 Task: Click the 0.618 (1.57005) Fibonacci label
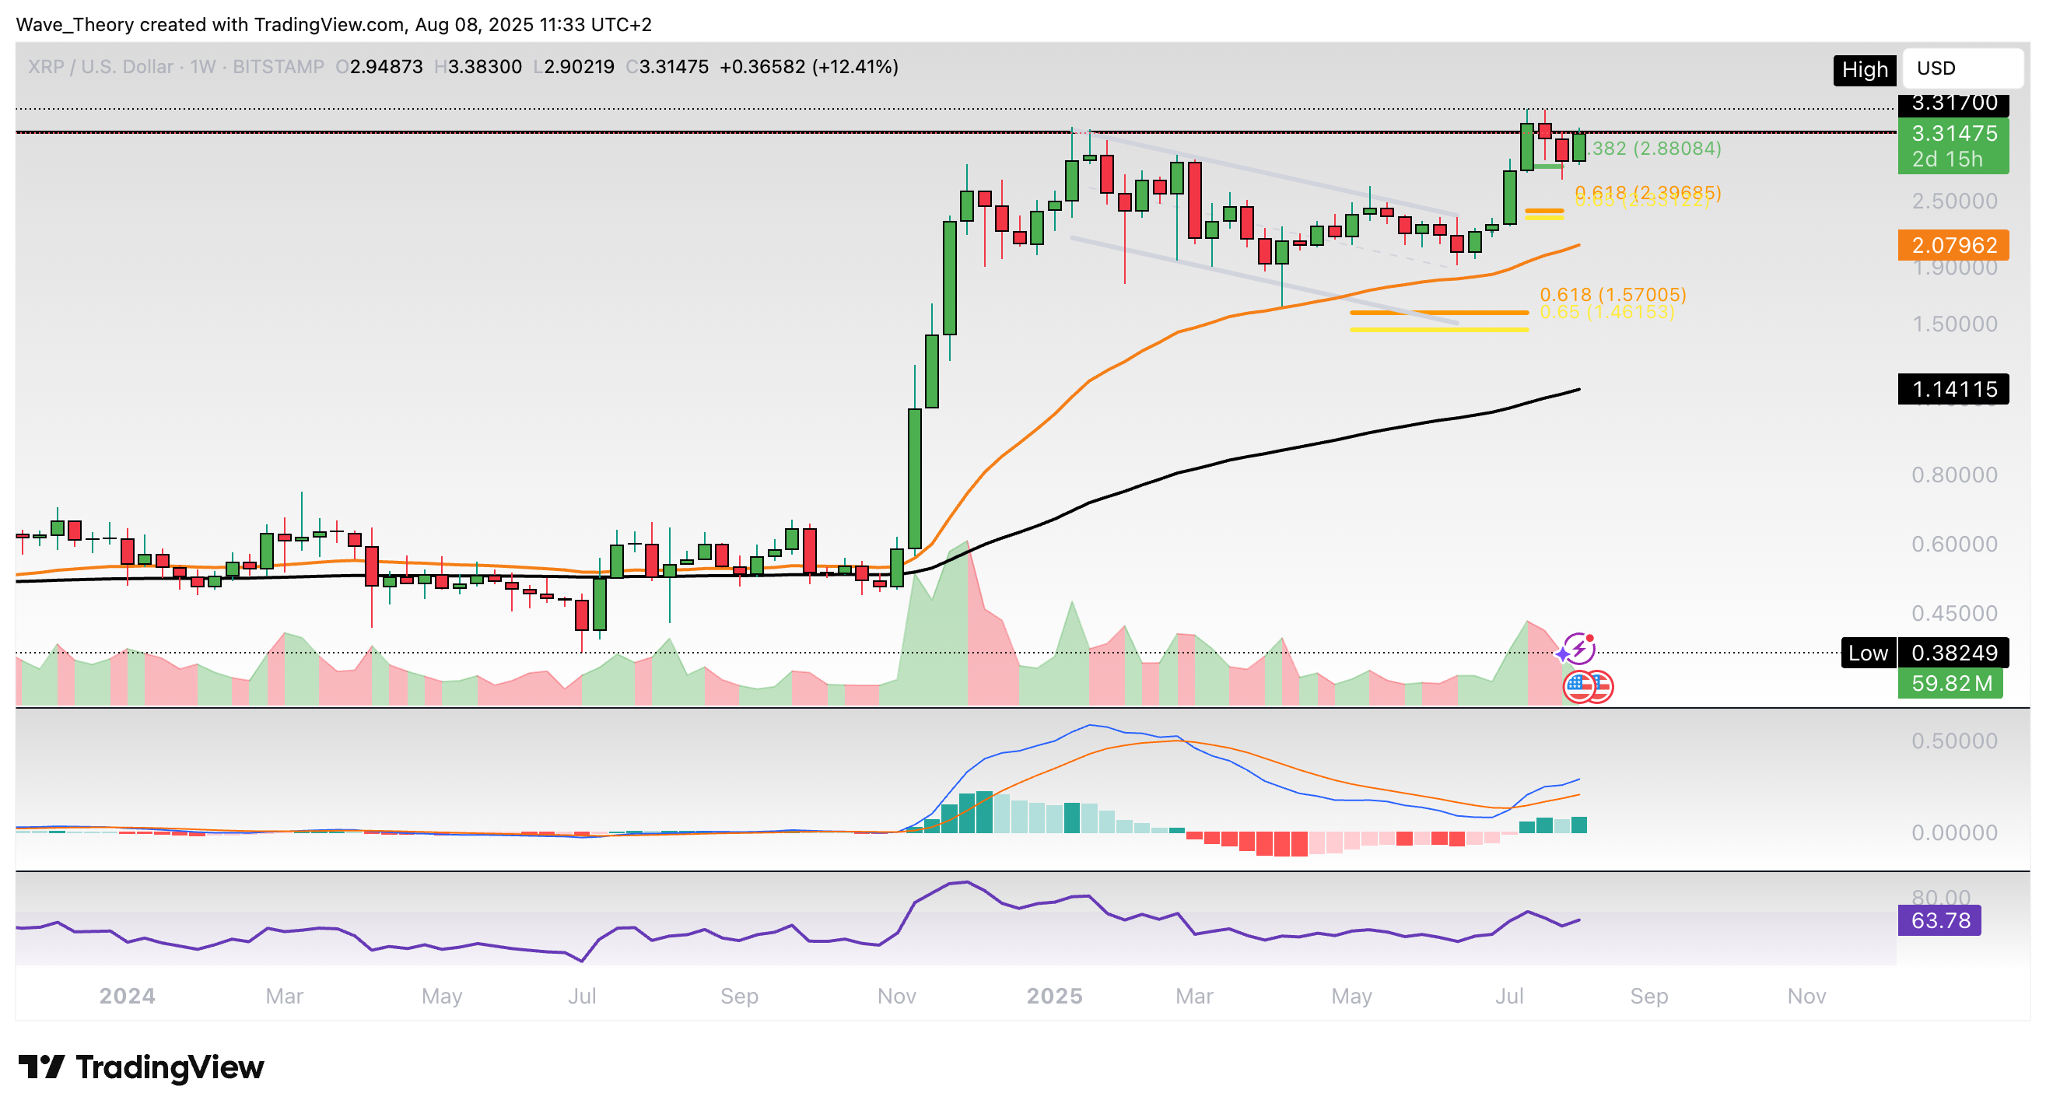coord(1613,295)
